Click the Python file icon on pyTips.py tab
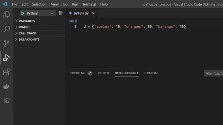The width and height of the screenshot is (223, 125). click(x=70, y=13)
